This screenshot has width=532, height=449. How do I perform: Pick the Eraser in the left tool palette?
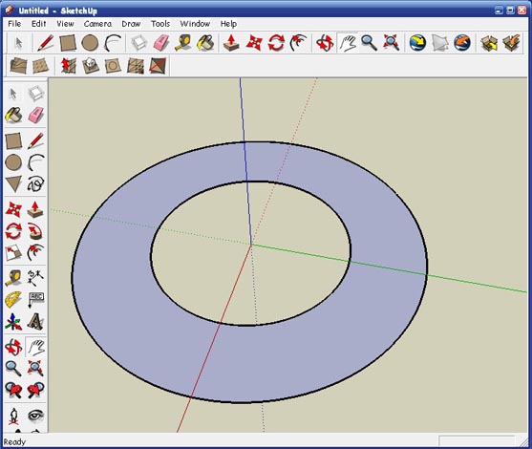pos(35,115)
